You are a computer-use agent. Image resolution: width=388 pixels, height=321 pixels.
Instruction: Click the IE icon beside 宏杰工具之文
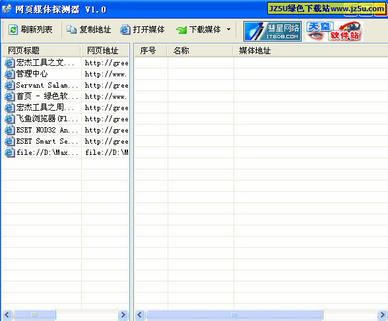[x=10, y=63]
